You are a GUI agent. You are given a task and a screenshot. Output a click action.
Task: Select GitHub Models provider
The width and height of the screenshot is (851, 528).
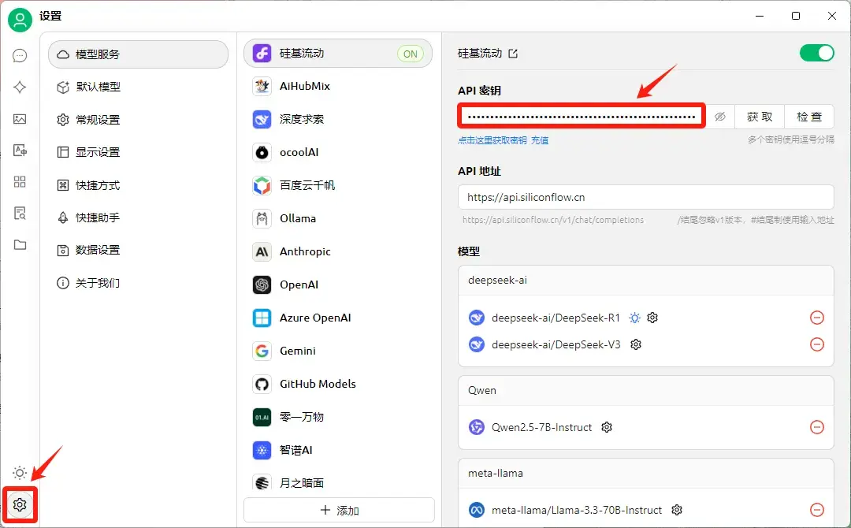coord(337,384)
